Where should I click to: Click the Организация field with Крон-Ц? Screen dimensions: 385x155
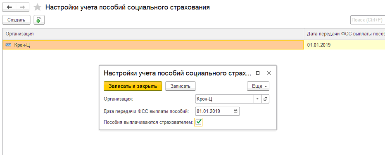point(224,99)
